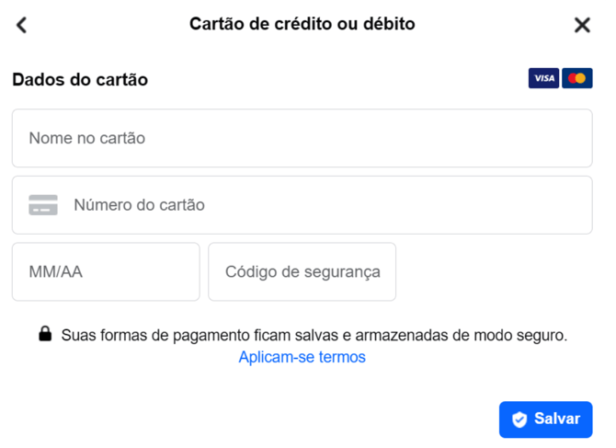Select the MM/AA expiry date field
Image resolution: width=616 pixels, height=448 pixels.
[106, 271]
